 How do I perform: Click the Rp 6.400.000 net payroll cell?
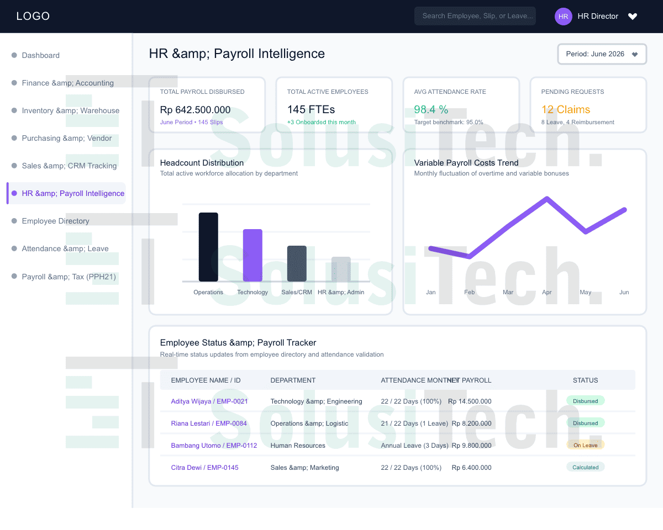pos(471,468)
